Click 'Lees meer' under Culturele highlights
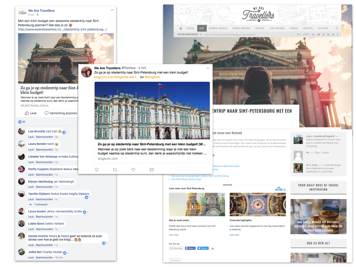The image size is (356, 267). pyautogui.click(x=235, y=235)
